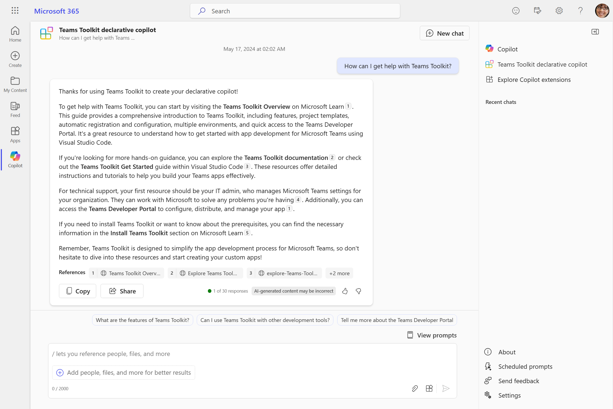Select Settings in right panel
The width and height of the screenshot is (613, 409).
(x=509, y=395)
